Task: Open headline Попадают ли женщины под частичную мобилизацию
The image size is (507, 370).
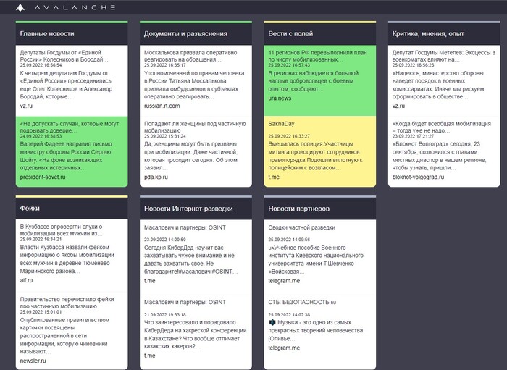Action: click(x=195, y=127)
